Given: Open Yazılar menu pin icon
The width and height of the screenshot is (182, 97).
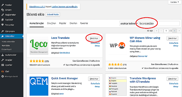Looking at the screenshot, I should pos(3,5).
